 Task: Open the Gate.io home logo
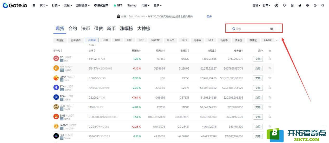point(15,5)
